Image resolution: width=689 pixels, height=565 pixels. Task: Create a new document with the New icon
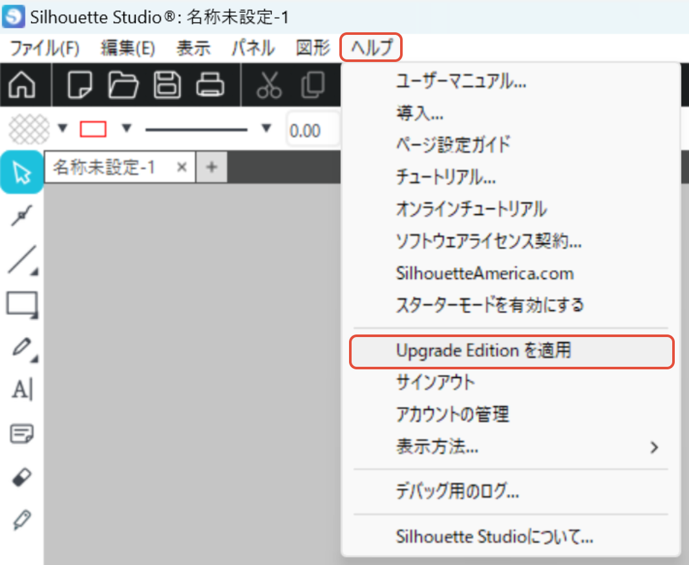(x=79, y=85)
